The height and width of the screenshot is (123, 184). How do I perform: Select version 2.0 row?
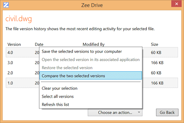pyautogui.click(x=92, y=73)
